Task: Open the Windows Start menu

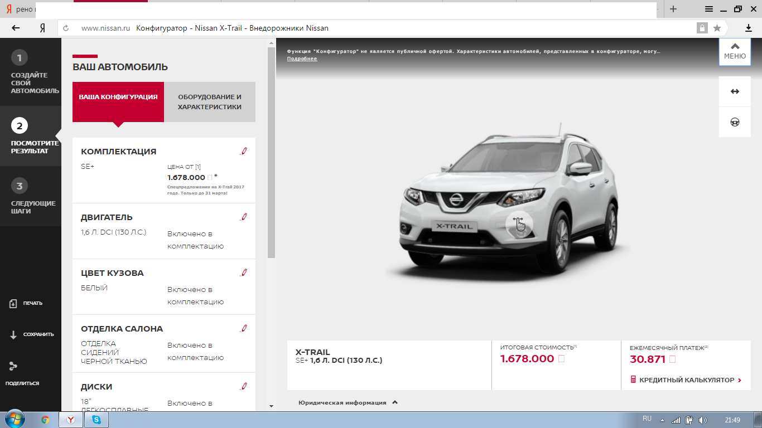Action: coord(15,420)
